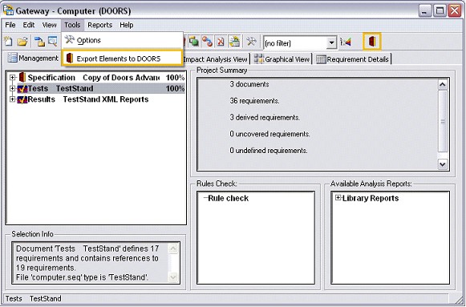Click the red door icon of Specification row
This screenshot has width=466, height=307.
[x=22, y=77]
